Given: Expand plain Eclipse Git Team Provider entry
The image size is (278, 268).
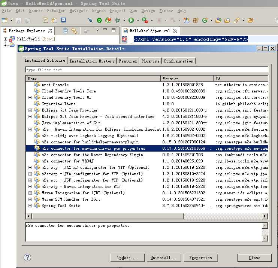Looking at the screenshot, I should click(x=30, y=110).
